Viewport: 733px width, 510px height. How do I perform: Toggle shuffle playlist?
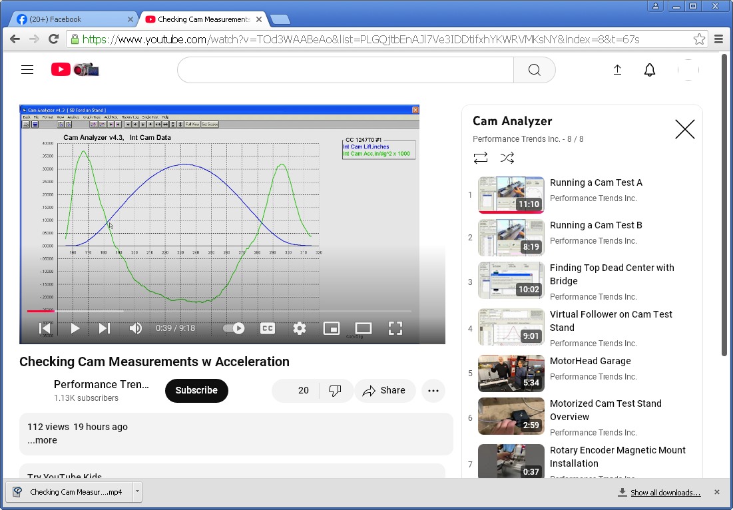pos(507,158)
